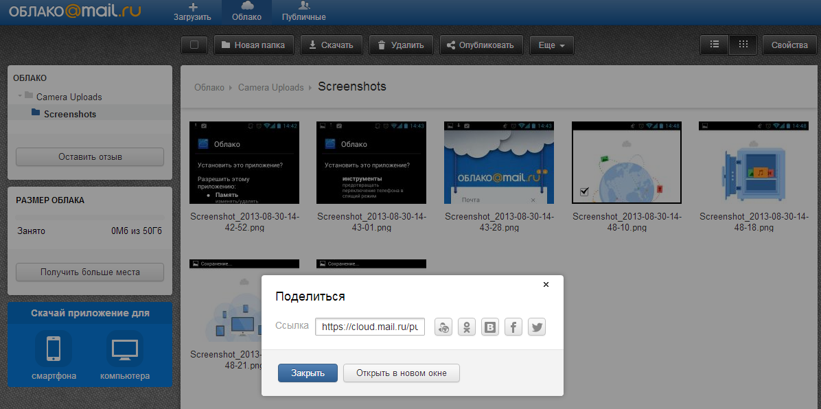Click file name Screenshot_2013-08-30-14-48-18.png
The width and height of the screenshot is (821, 409).
pyautogui.click(x=754, y=222)
